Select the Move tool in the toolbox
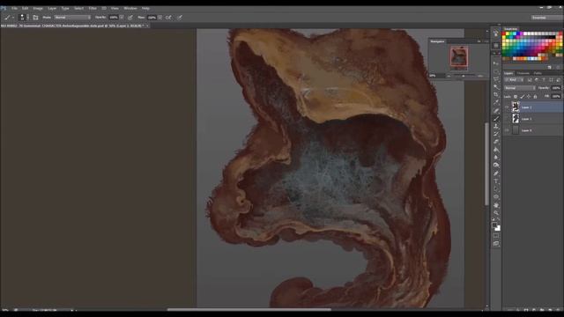 pos(496,63)
